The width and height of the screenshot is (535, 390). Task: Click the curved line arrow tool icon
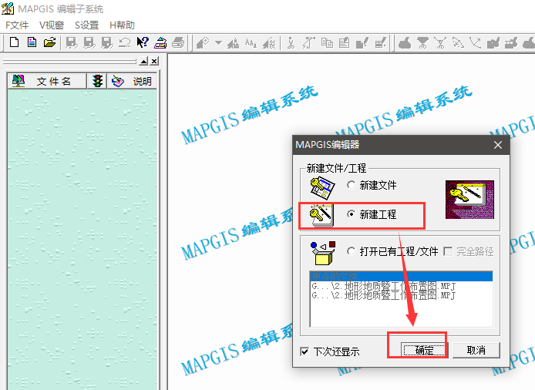pos(476,43)
